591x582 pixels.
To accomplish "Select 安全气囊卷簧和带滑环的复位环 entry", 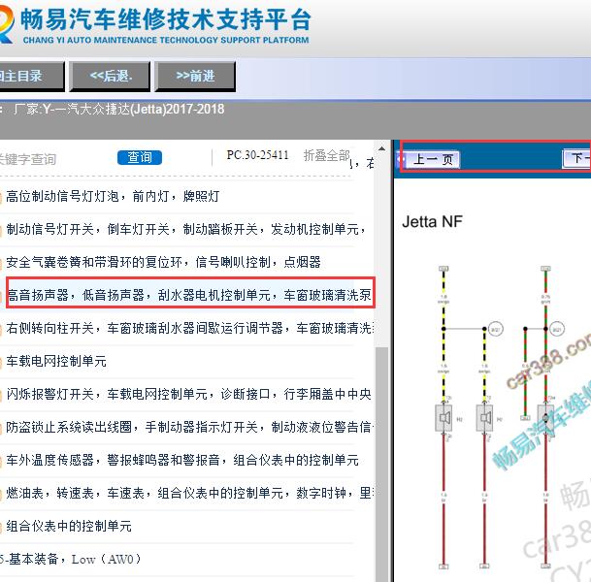I will point(163,262).
